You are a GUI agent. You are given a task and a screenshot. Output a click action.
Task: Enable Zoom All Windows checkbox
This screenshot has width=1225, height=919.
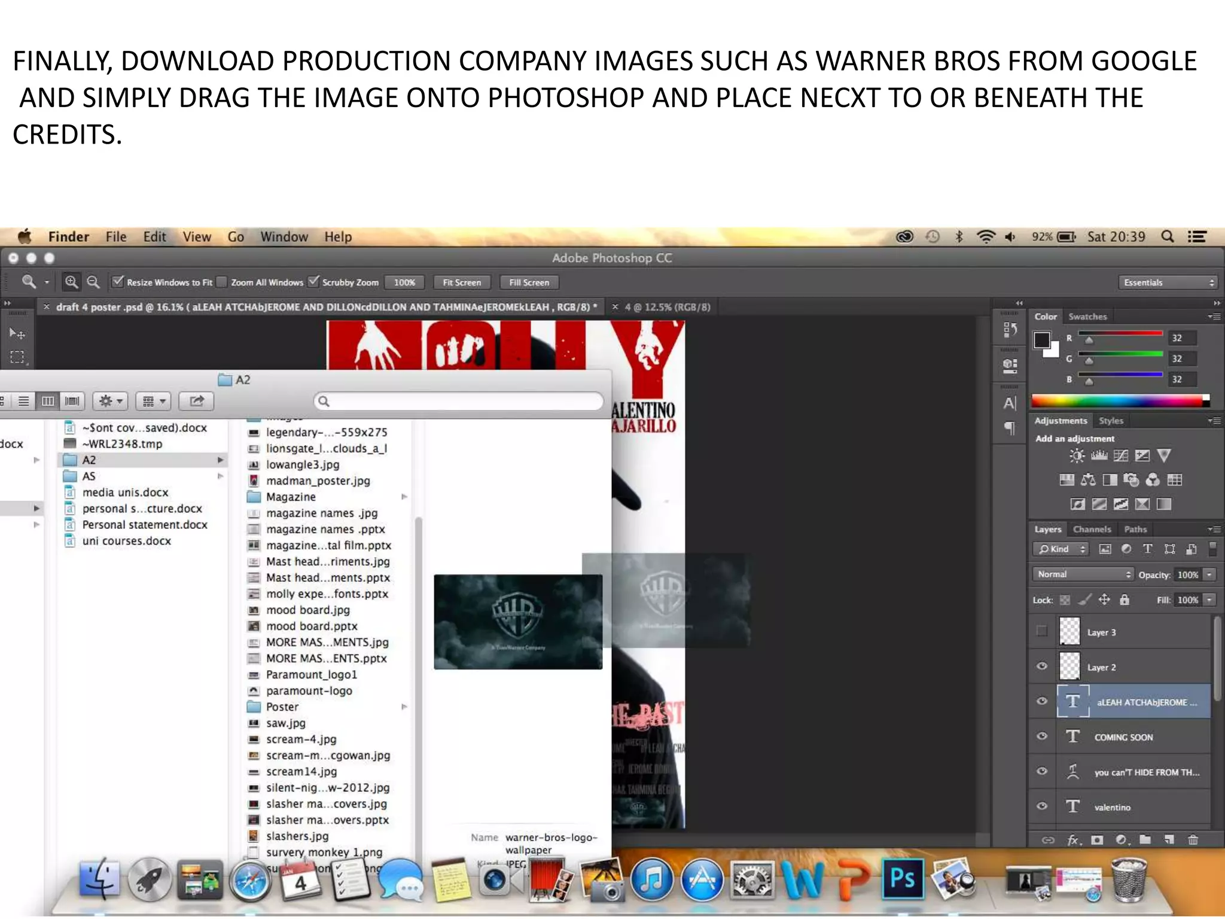point(222,281)
